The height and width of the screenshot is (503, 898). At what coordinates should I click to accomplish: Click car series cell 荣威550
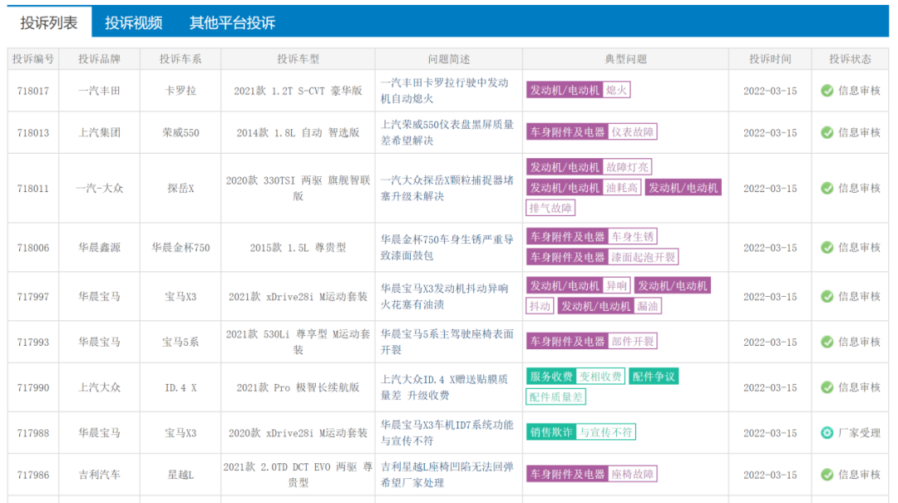tap(180, 132)
